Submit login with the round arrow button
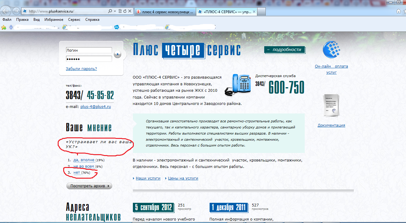The image size is (406, 223). [x=118, y=54]
